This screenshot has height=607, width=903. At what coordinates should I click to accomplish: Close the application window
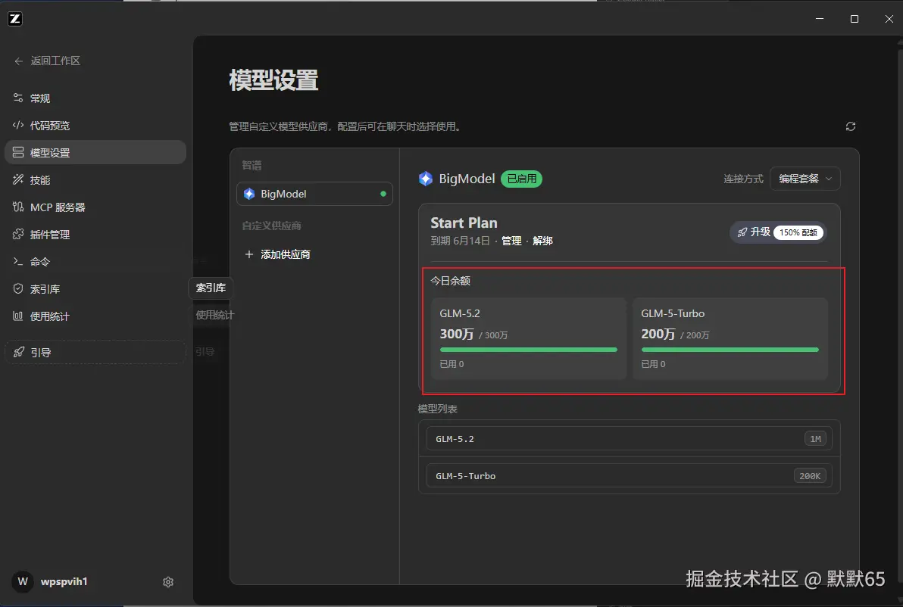(x=889, y=19)
